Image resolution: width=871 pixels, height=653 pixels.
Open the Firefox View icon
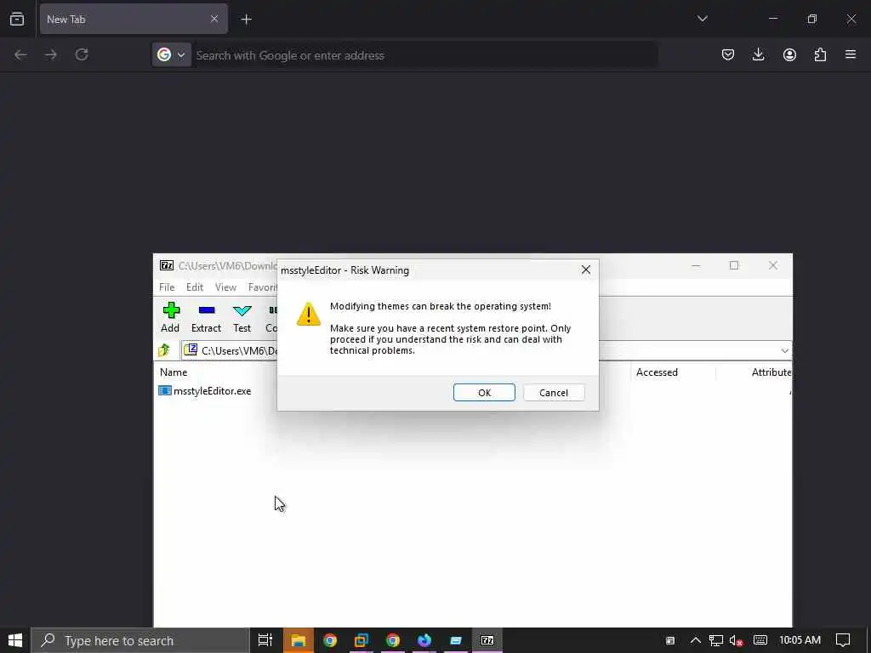point(17,19)
